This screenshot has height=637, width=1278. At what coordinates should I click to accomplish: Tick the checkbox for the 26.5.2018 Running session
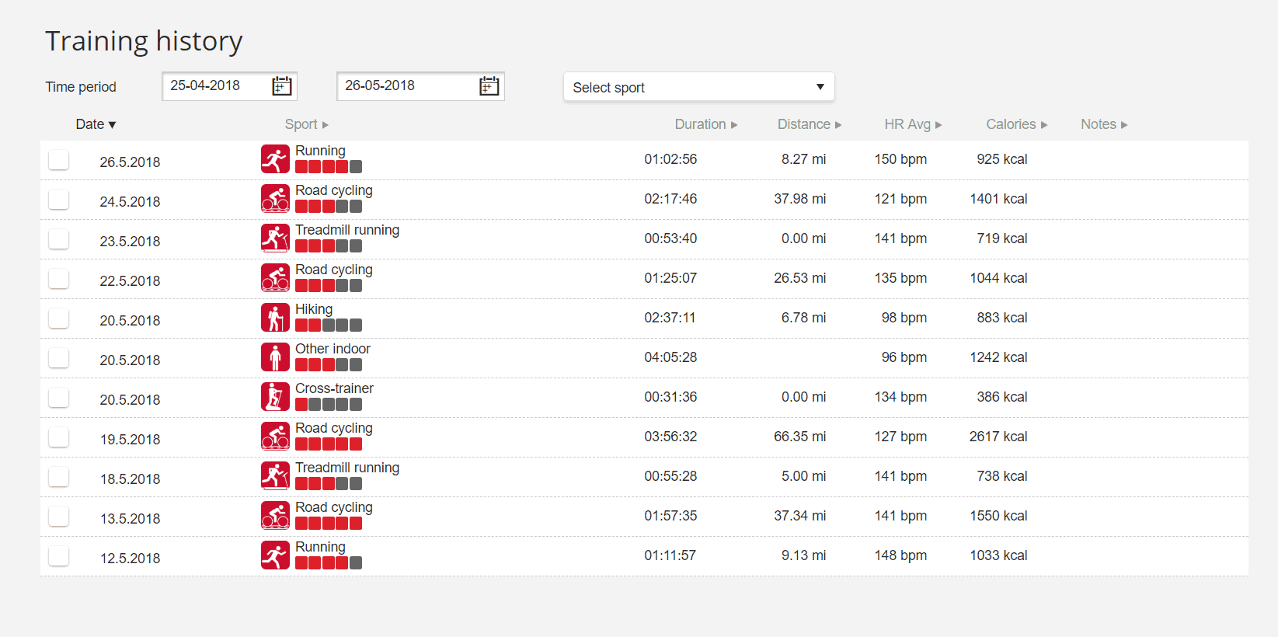59,160
